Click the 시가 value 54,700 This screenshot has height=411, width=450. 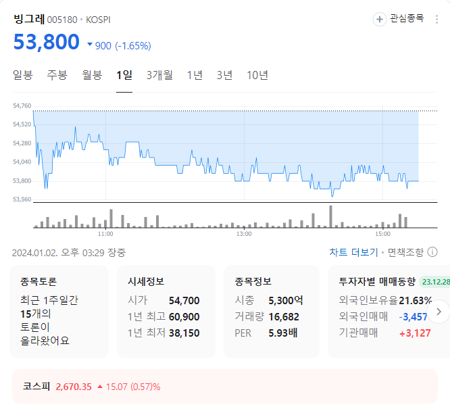(184, 300)
